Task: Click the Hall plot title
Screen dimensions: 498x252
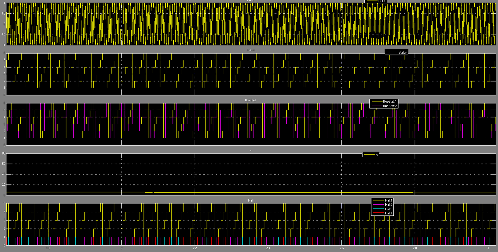Action: pyautogui.click(x=251, y=200)
